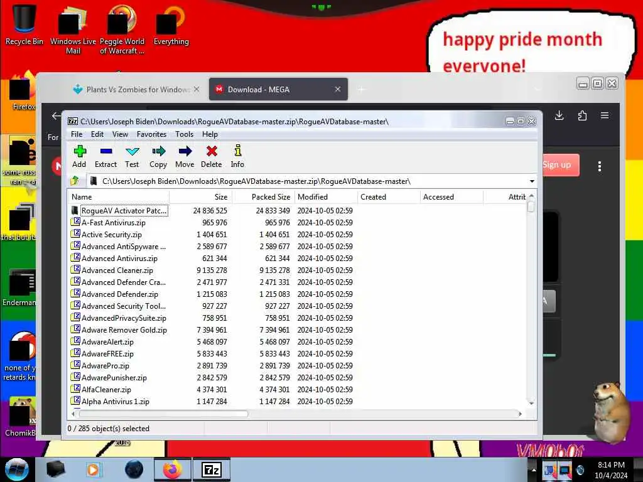The width and height of the screenshot is (643, 482).
Task: Sort by the Modified column header
Action: pos(326,196)
